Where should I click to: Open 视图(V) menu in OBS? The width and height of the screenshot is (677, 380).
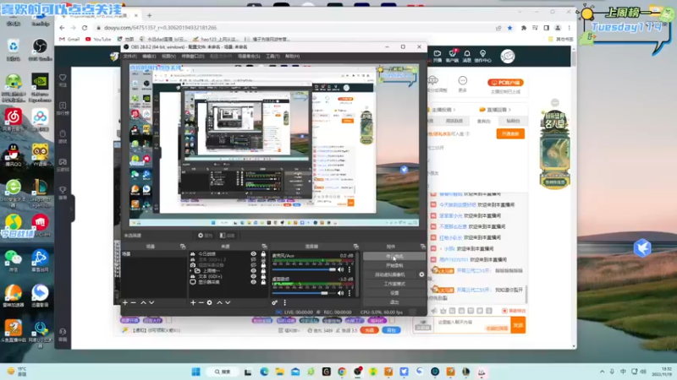(168, 56)
